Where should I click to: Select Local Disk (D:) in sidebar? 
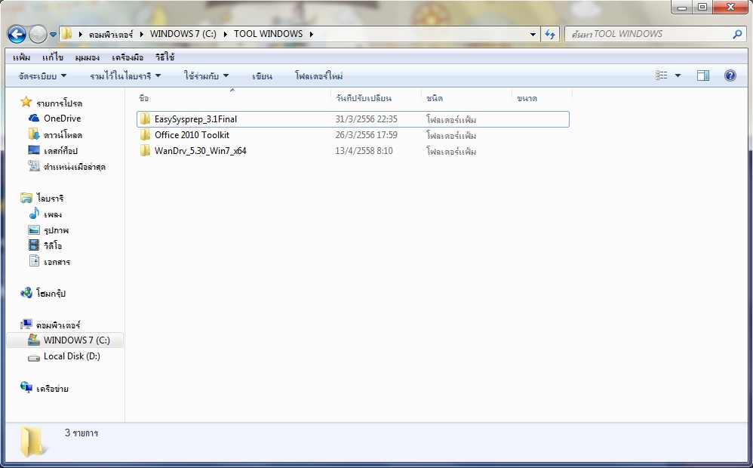coord(72,356)
